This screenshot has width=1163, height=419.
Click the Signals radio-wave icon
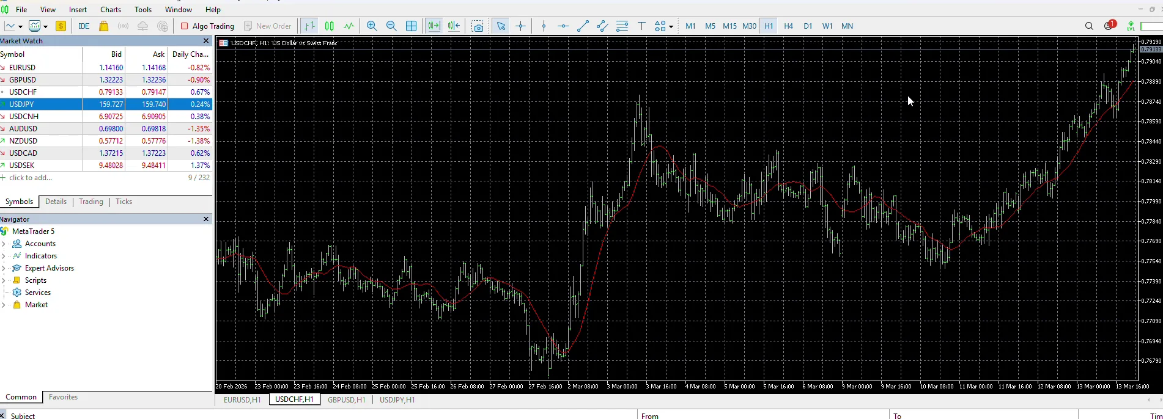123,26
